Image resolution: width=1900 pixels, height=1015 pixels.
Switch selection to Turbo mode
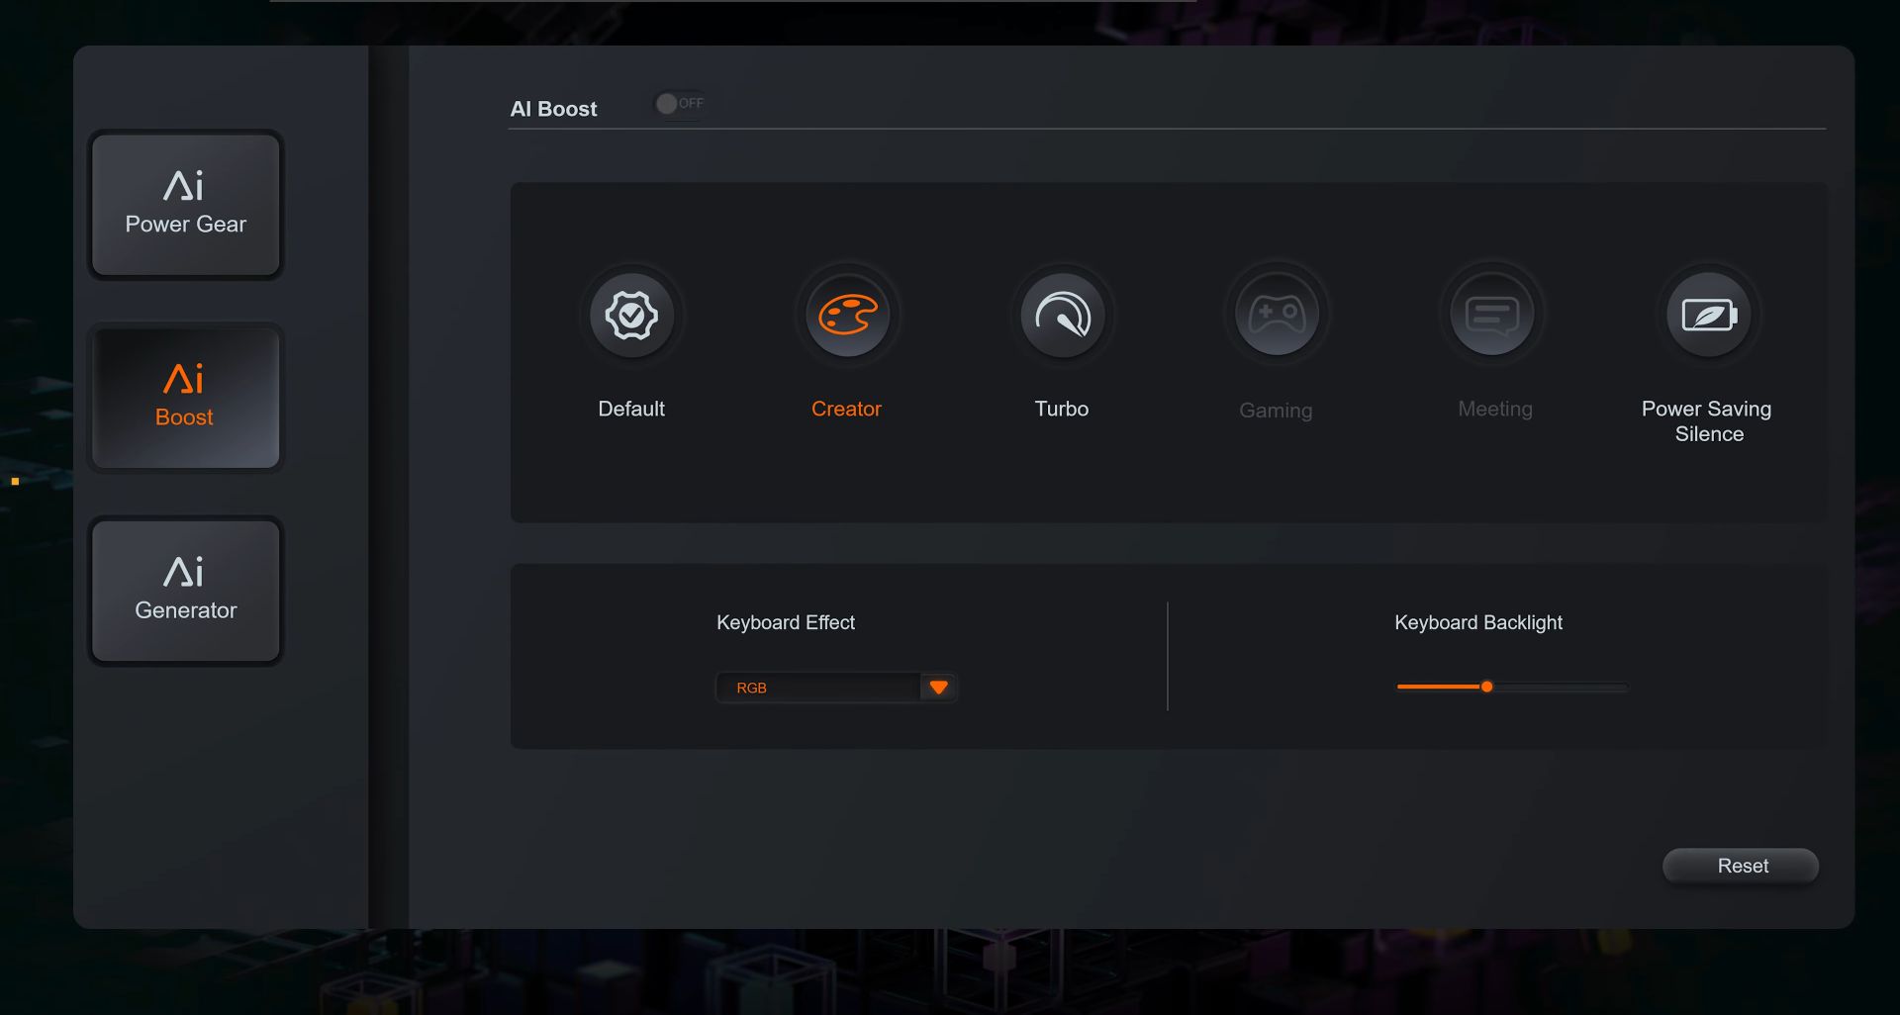click(1061, 315)
